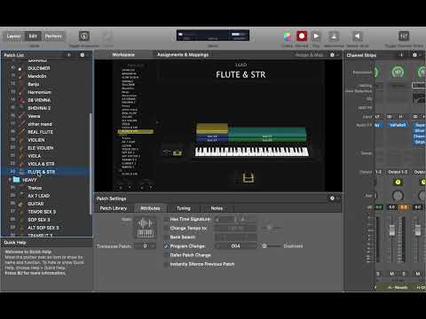Open the middle Output 1-2 dropdown
The width and height of the screenshot is (426, 319).
(x=398, y=172)
